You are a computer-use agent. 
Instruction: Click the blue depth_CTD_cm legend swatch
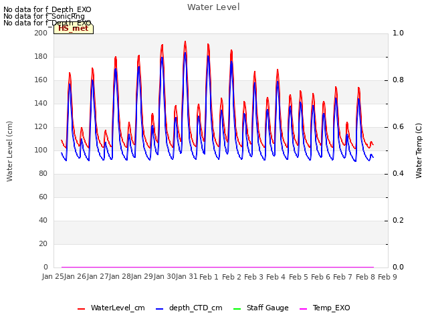click(159, 309)
